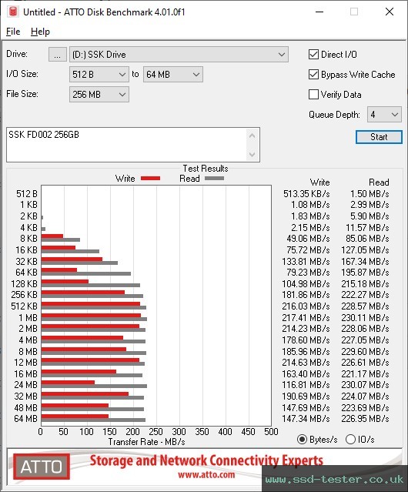This screenshot has height=492, width=408.
Task: Uncheck Bypass Write Cache
Action: tap(313, 75)
